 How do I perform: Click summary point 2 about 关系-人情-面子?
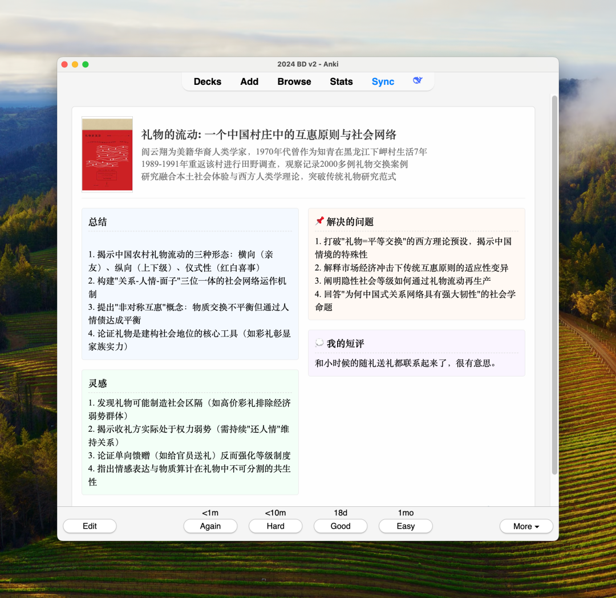(188, 287)
